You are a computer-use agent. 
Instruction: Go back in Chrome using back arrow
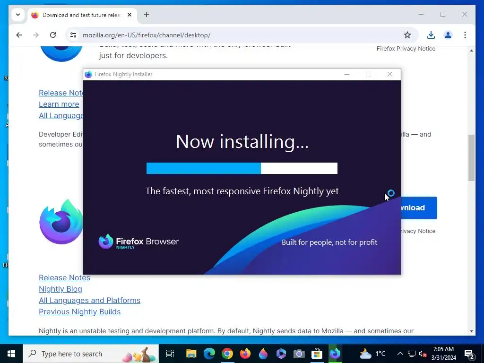(x=19, y=35)
